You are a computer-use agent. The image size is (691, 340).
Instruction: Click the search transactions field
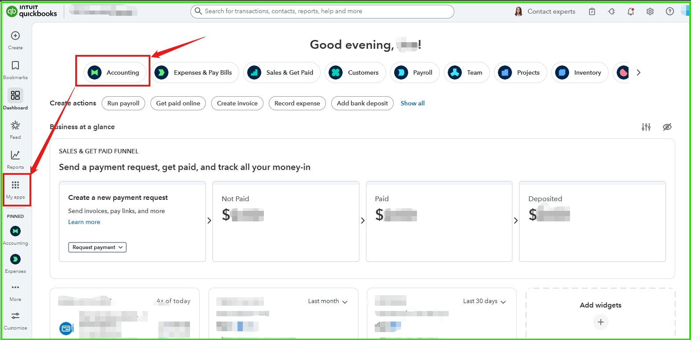coord(322,11)
